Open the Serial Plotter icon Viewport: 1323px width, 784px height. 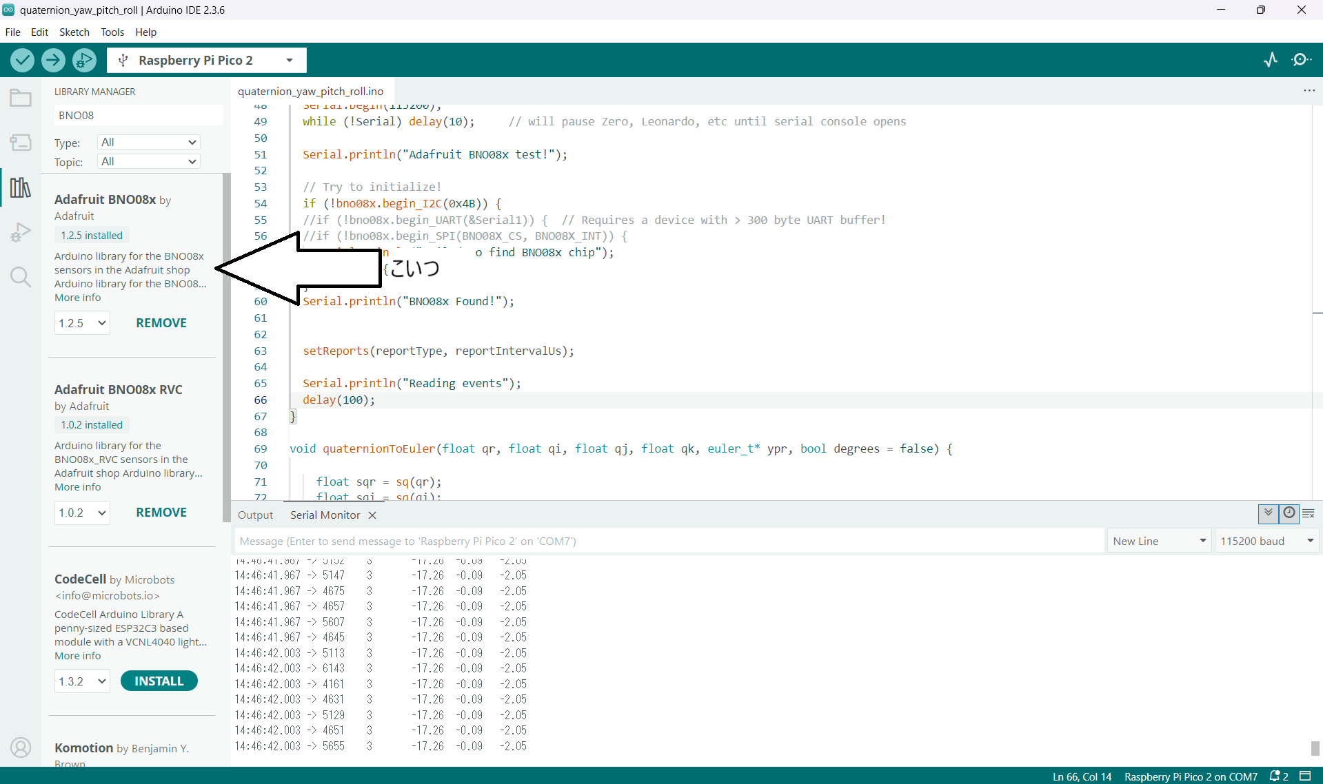(x=1271, y=60)
